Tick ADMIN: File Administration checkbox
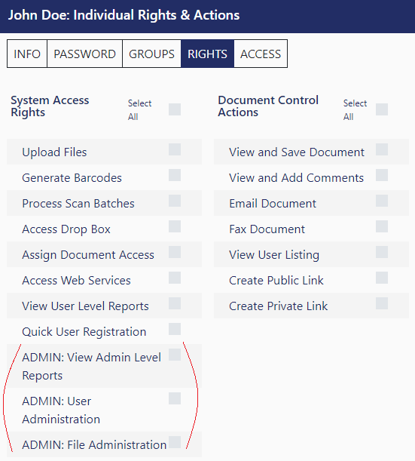415x461 pixels. 175,442
